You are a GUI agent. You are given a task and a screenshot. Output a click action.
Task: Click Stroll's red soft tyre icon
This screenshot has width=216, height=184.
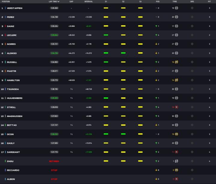coord(176,107)
